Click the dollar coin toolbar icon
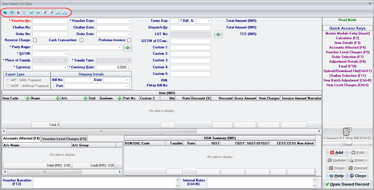This screenshot has width=374, height=190. pos(12,12)
